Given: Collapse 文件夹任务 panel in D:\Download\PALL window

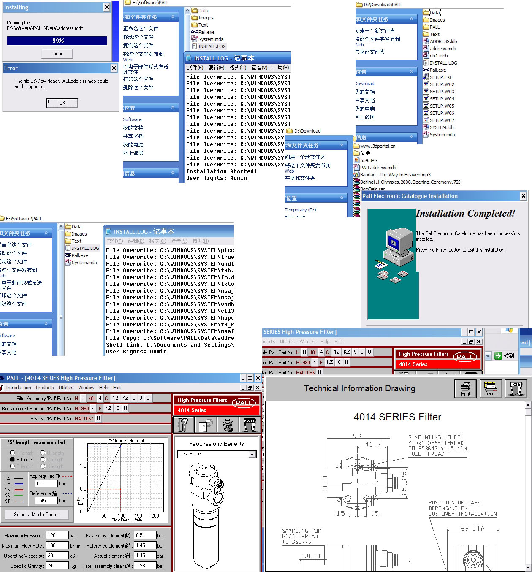Looking at the screenshot, I should tap(412, 19).
